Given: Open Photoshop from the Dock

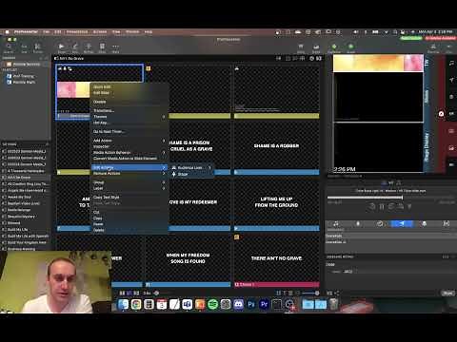Looking at the screenshot, I should (x=251, y=304).
